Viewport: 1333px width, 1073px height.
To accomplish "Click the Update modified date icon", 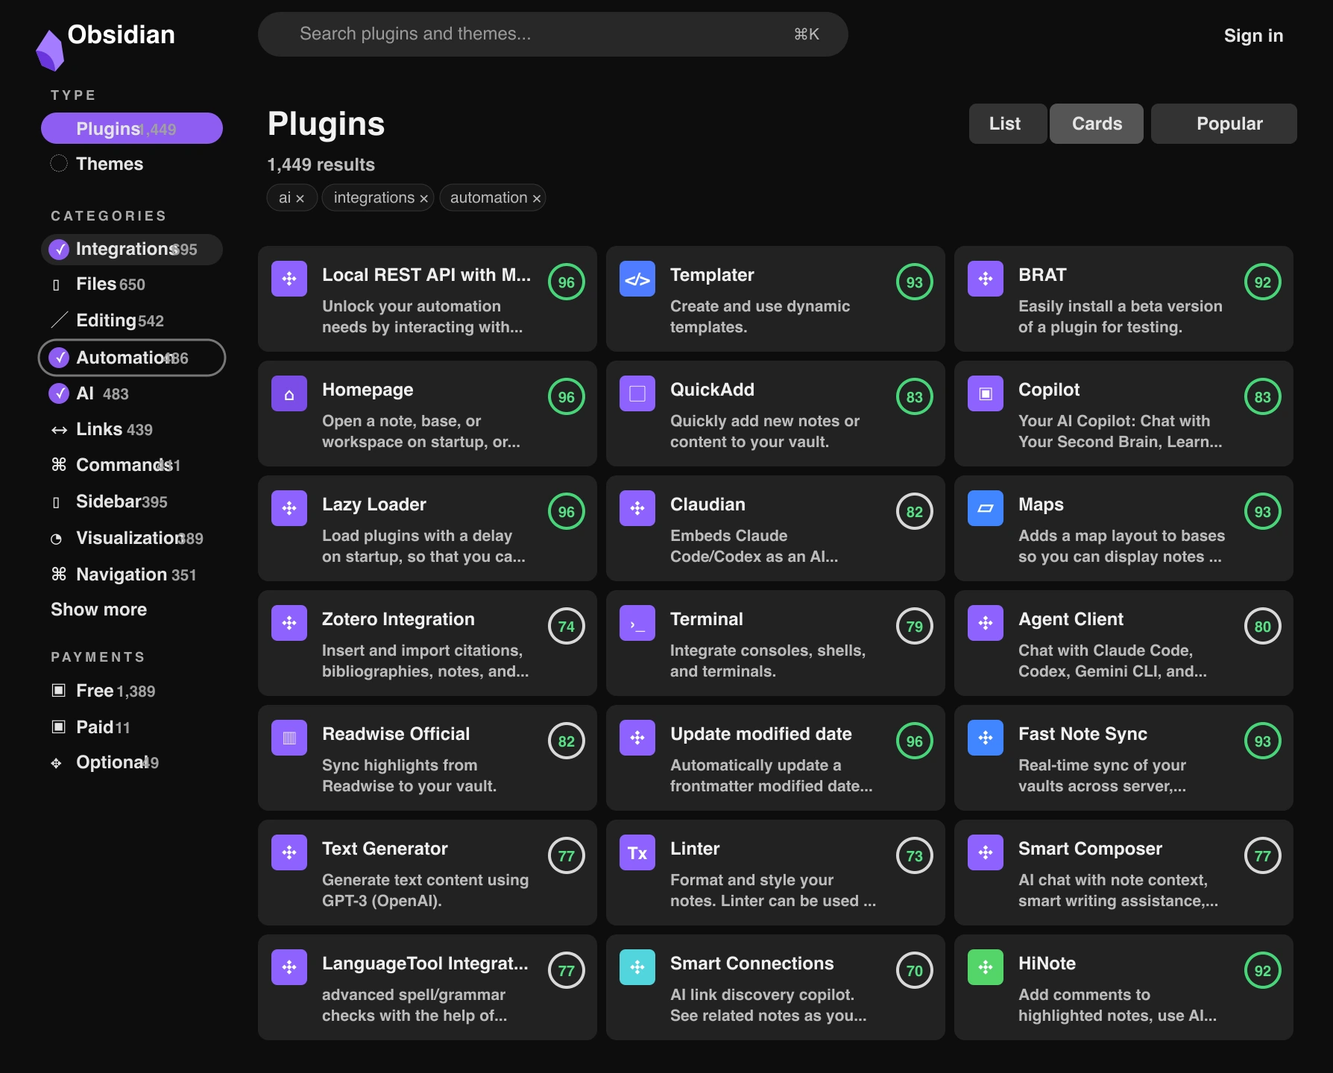I will 637,738.
